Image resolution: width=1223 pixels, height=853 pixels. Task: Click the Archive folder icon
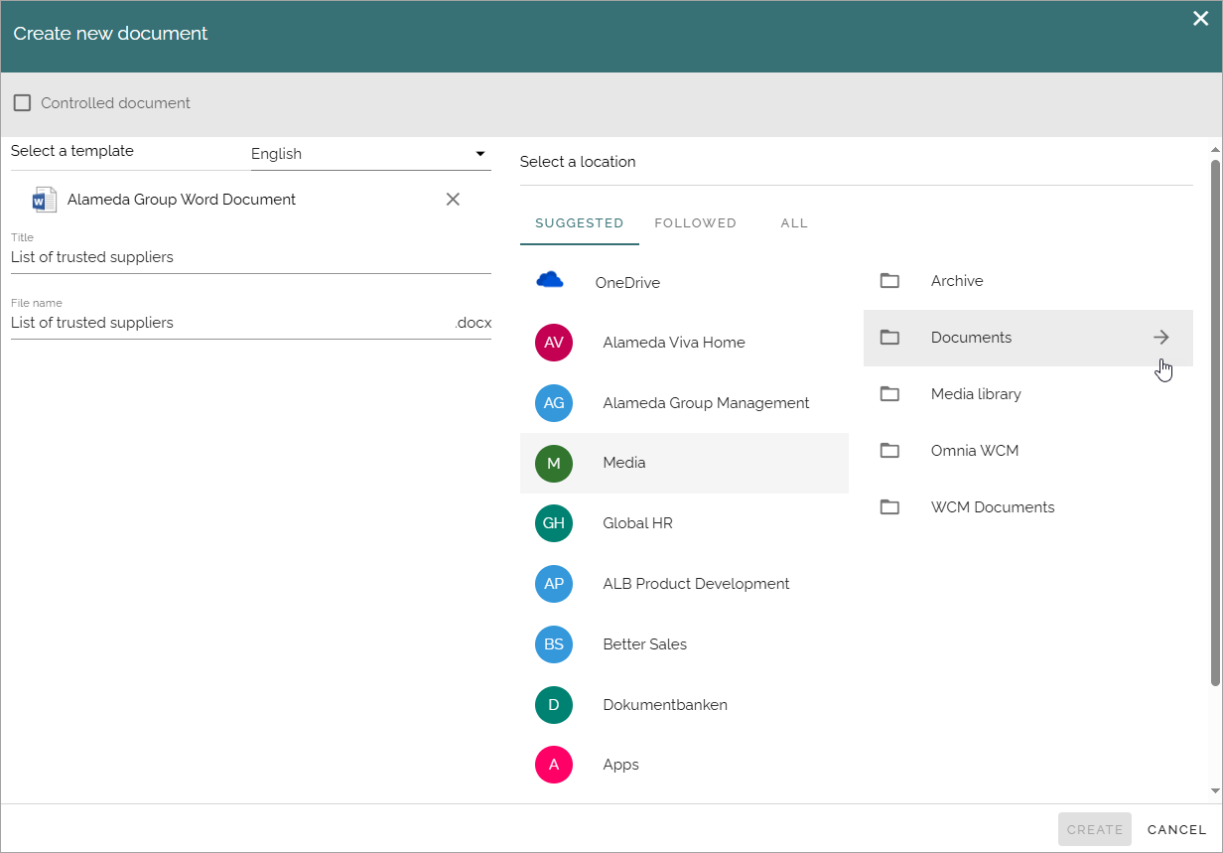pos(889,281)
